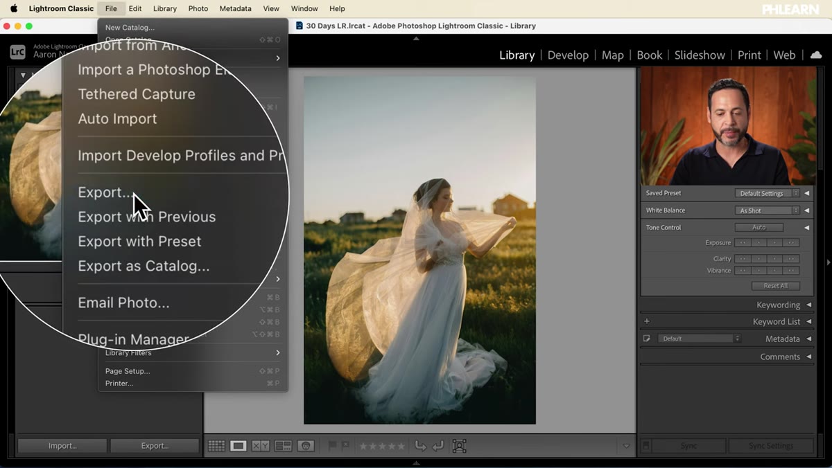Switch to the Print module
Image resolution: width=832 pixels, height=468 pixels.
tap(749, 55)
